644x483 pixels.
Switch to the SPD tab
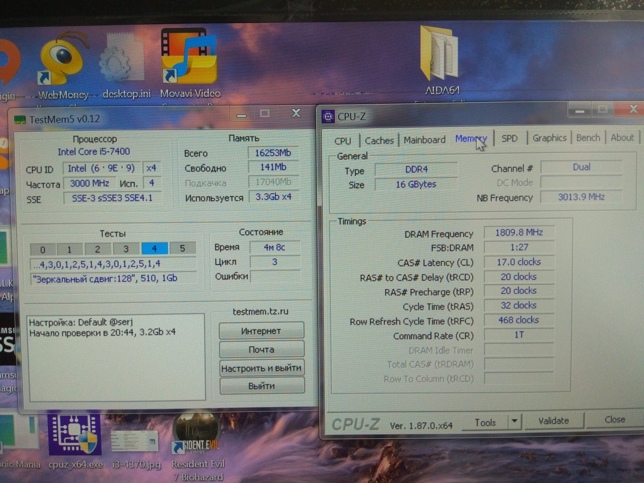point(509,138)
